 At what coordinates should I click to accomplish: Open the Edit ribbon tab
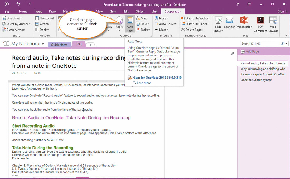126,11
